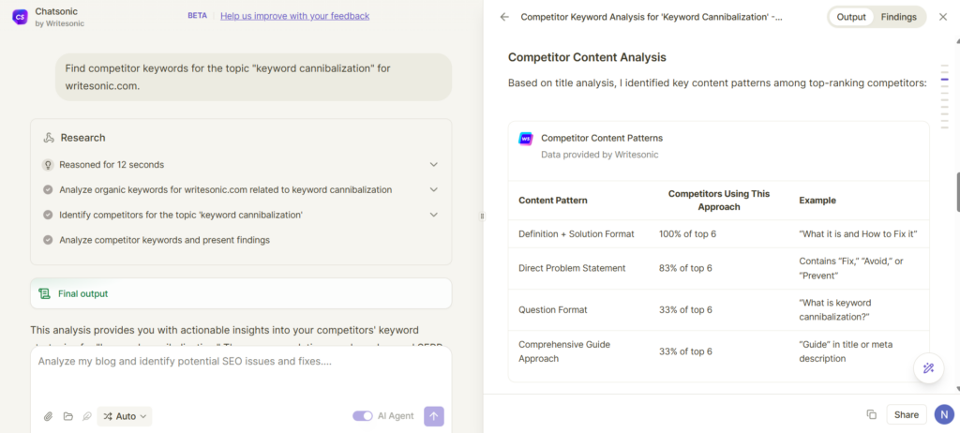Switch to the Output tab
Image resolution: width=960 pixels, height=433 pixels.
click(851, 17)
